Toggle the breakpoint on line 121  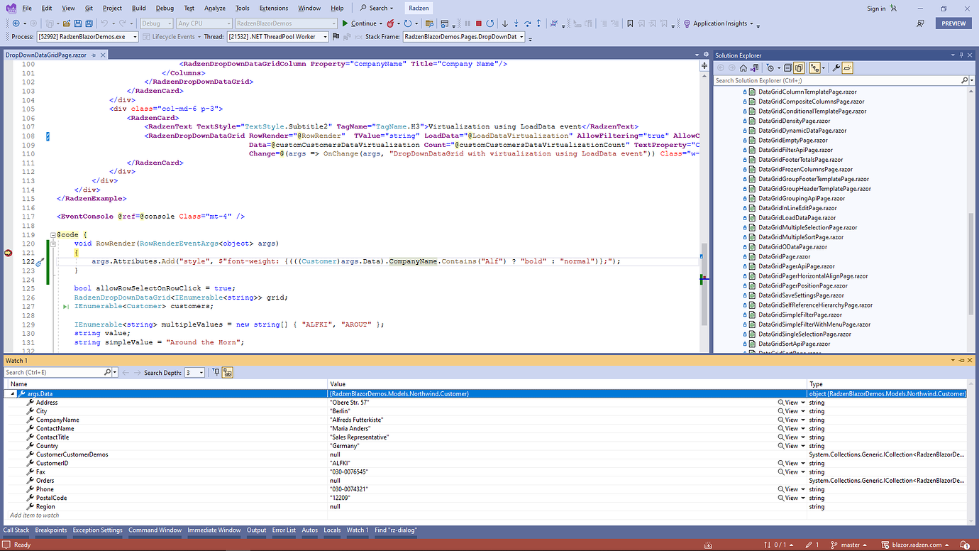[x=7, y=252]
